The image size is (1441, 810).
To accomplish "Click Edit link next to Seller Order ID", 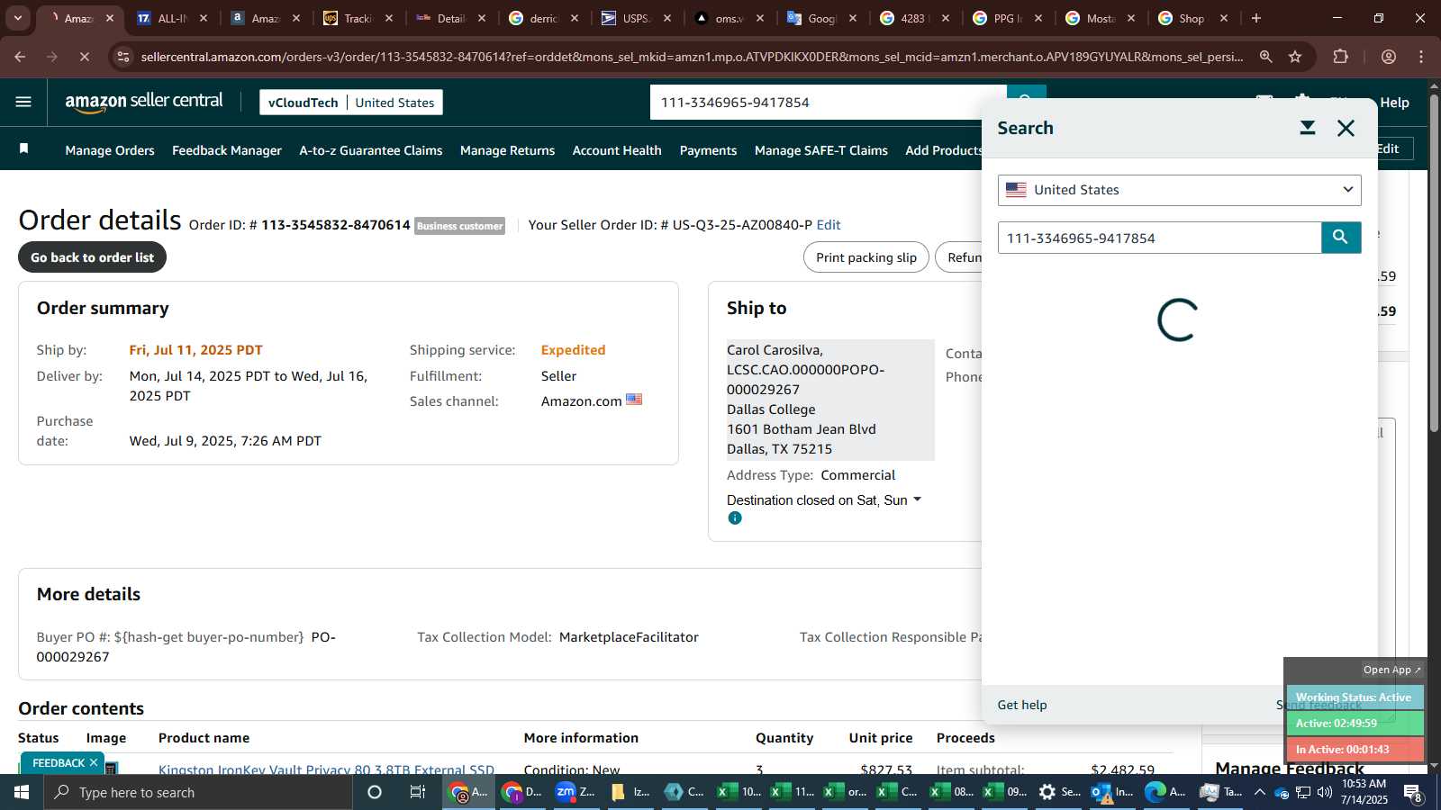I will pos(829,225).
